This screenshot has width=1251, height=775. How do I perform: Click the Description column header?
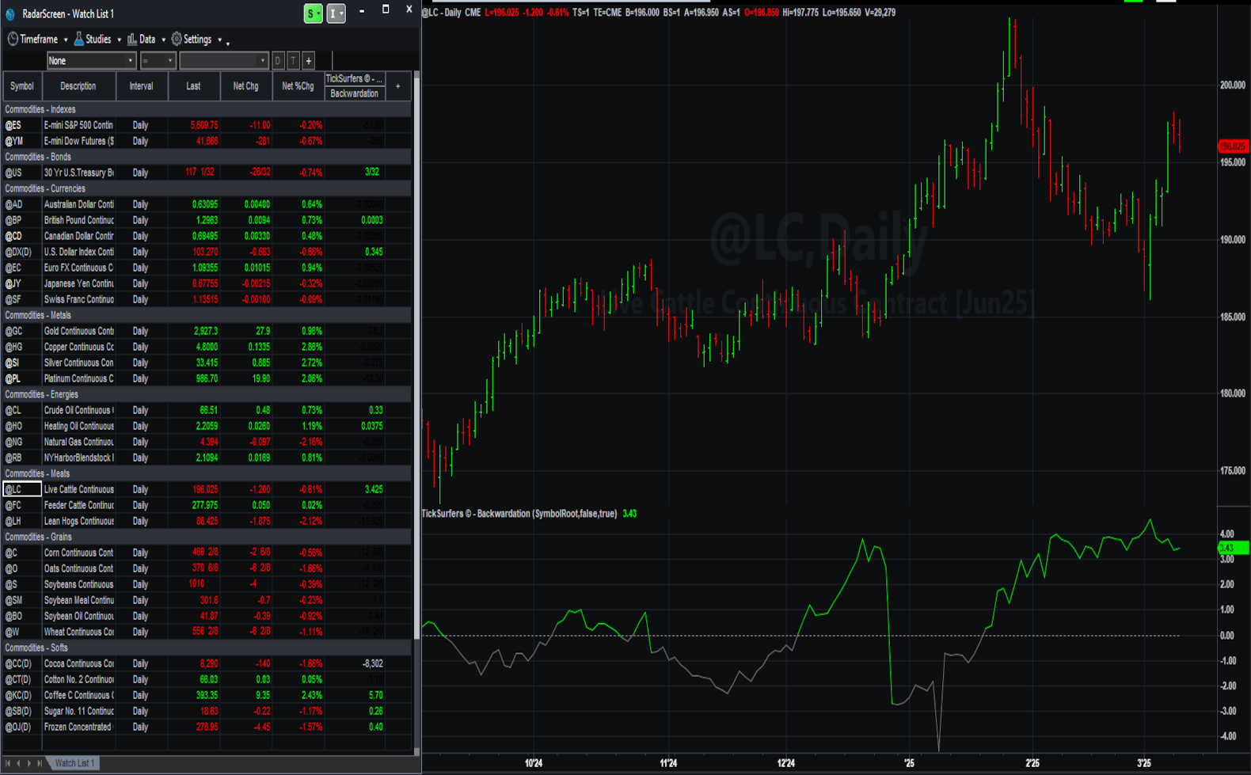pyautogui.click(x=78, y=86)
